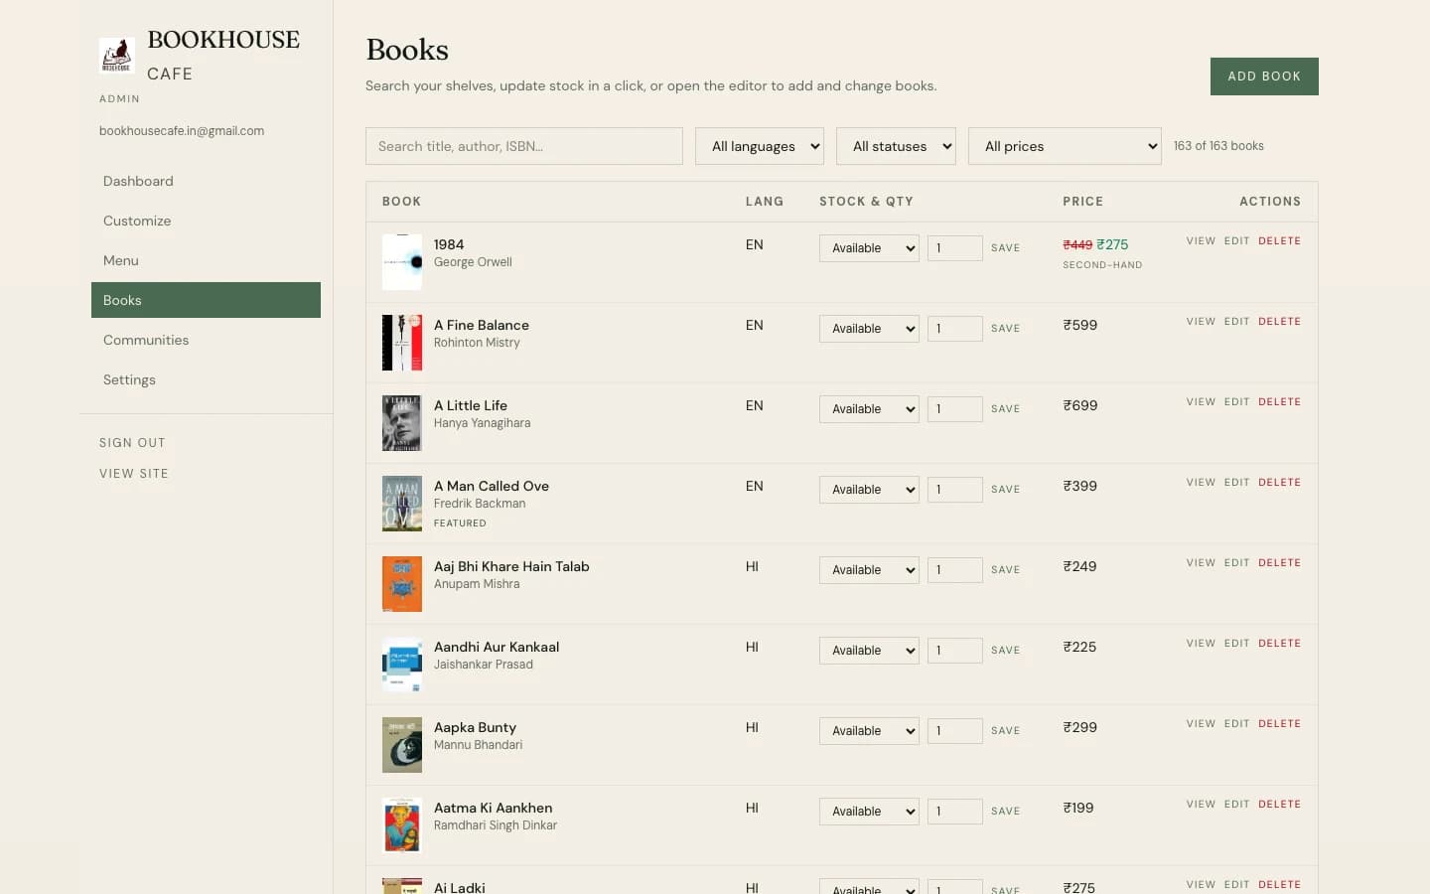Click author name Hanya Yanagihara
1430x894 pixels.
482,423
